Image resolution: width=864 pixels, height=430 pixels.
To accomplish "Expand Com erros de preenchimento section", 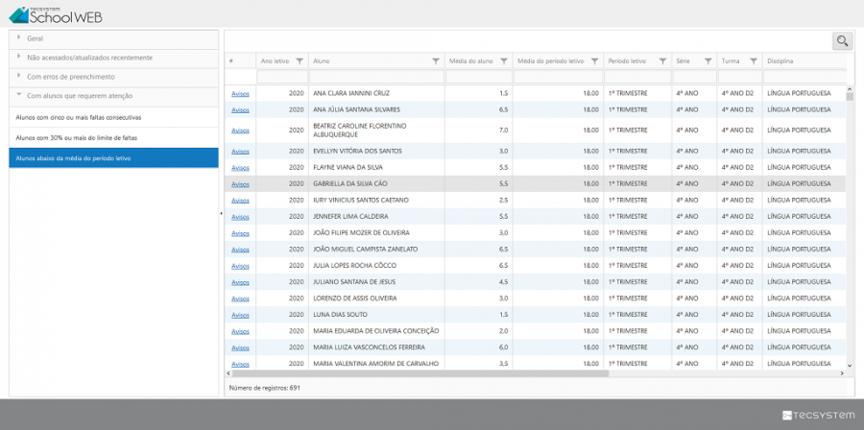I will (x=70, y=77).
